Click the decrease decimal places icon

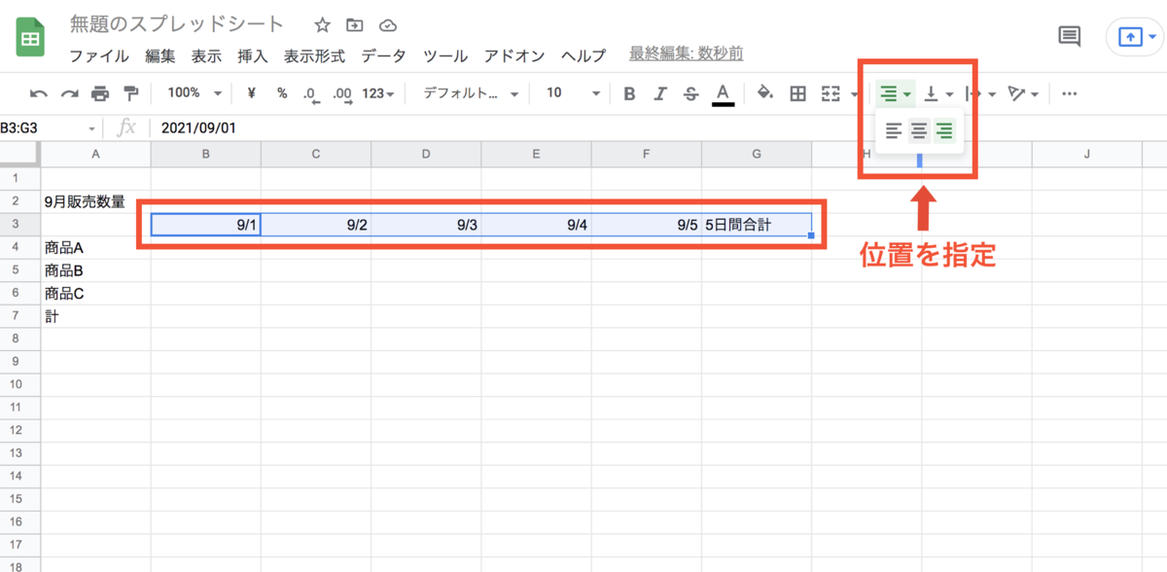pyautogui.click(x=309, y=92)
